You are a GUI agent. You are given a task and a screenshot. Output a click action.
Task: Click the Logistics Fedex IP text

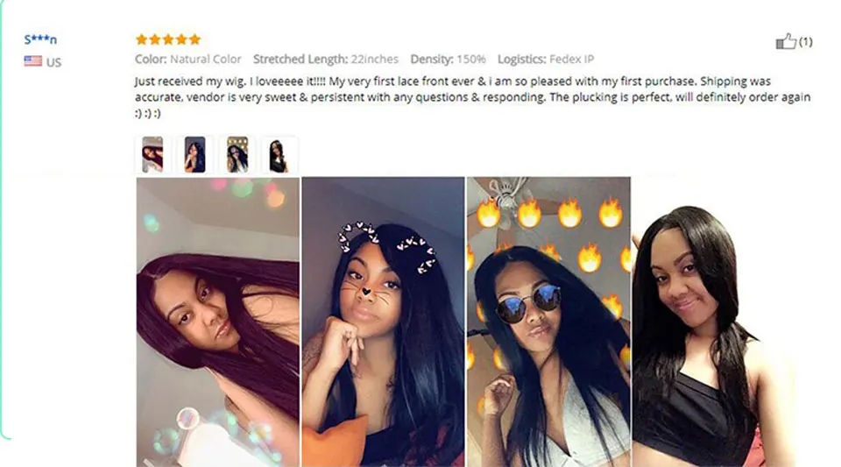point(546,59)
